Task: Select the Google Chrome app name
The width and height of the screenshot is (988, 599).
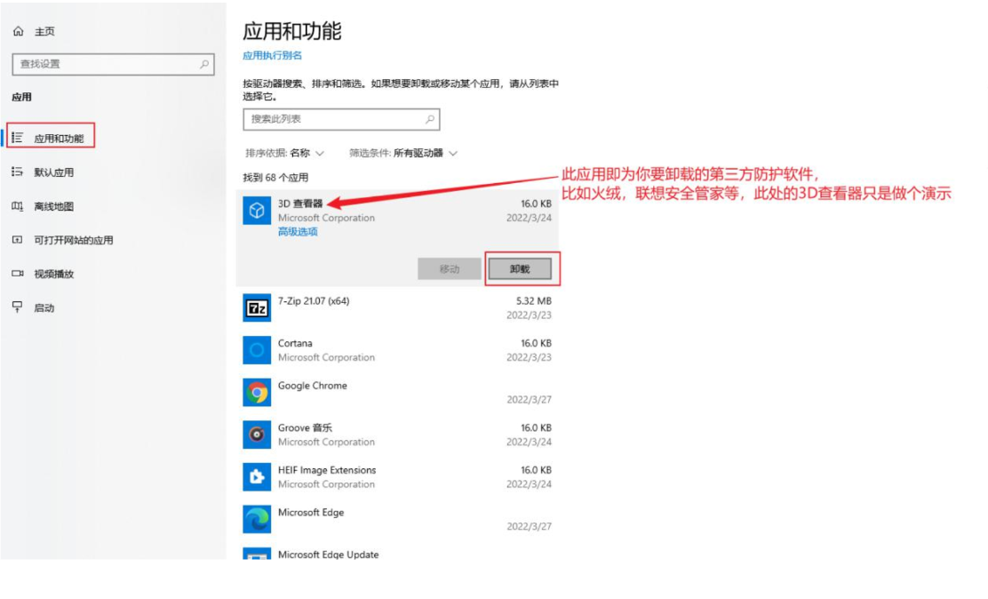Action: point(313,385)
